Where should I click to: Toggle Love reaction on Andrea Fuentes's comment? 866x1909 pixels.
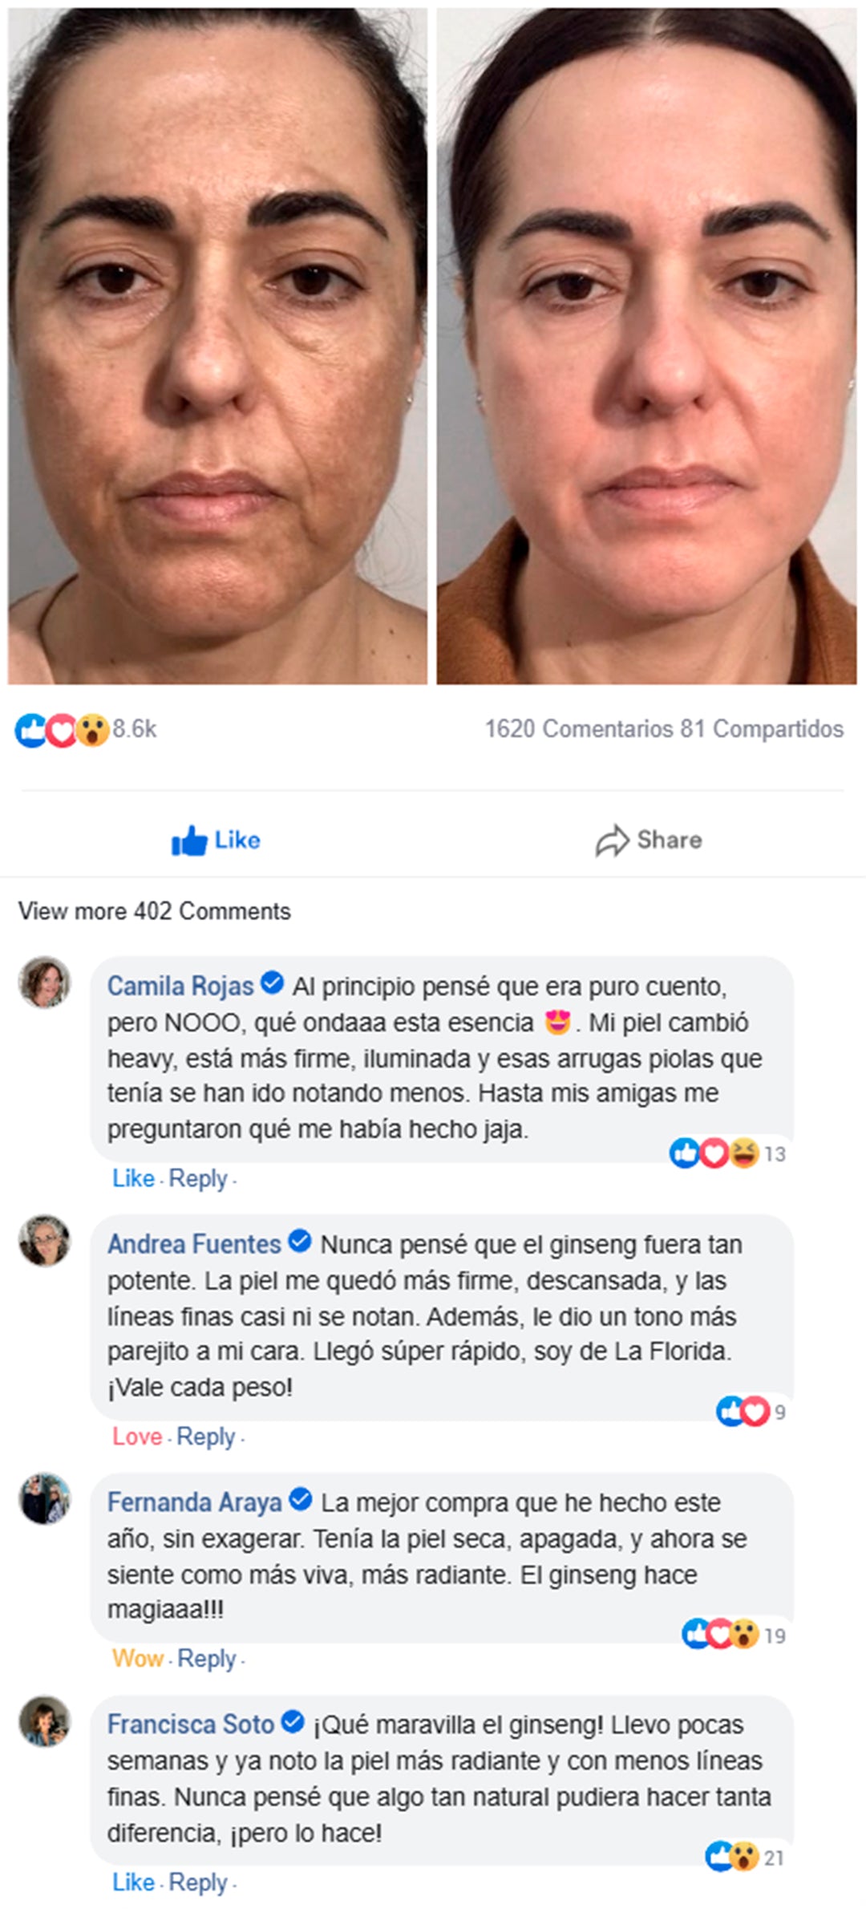tap(137, 1437)
